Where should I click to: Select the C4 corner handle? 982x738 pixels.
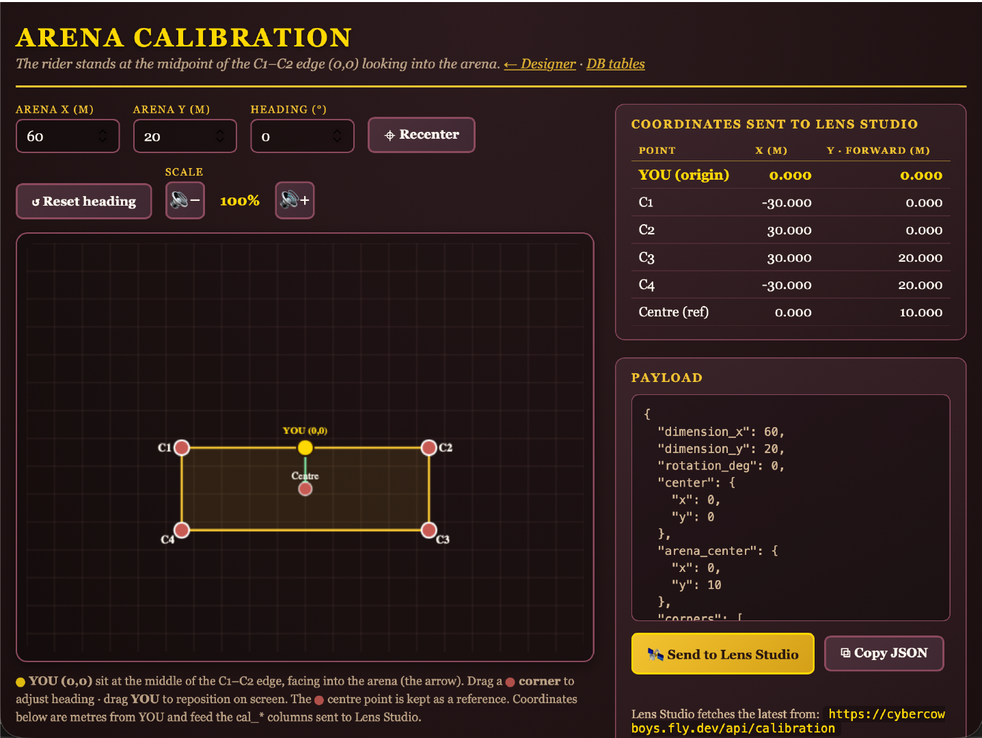pyautogui.click(x=182, y=530)
